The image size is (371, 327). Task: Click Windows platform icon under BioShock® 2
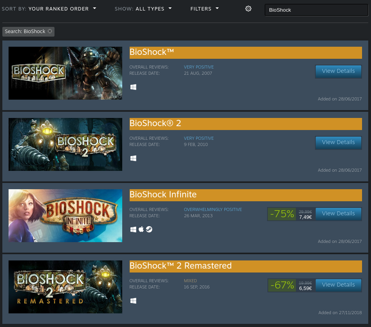[x=133, y=158]
